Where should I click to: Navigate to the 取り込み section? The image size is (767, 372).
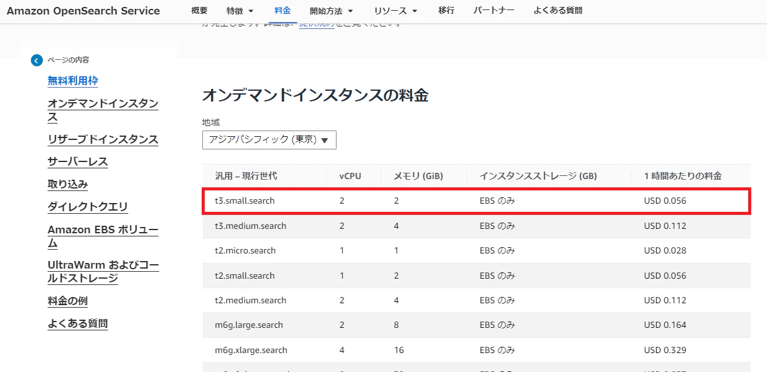coord(68,184)
